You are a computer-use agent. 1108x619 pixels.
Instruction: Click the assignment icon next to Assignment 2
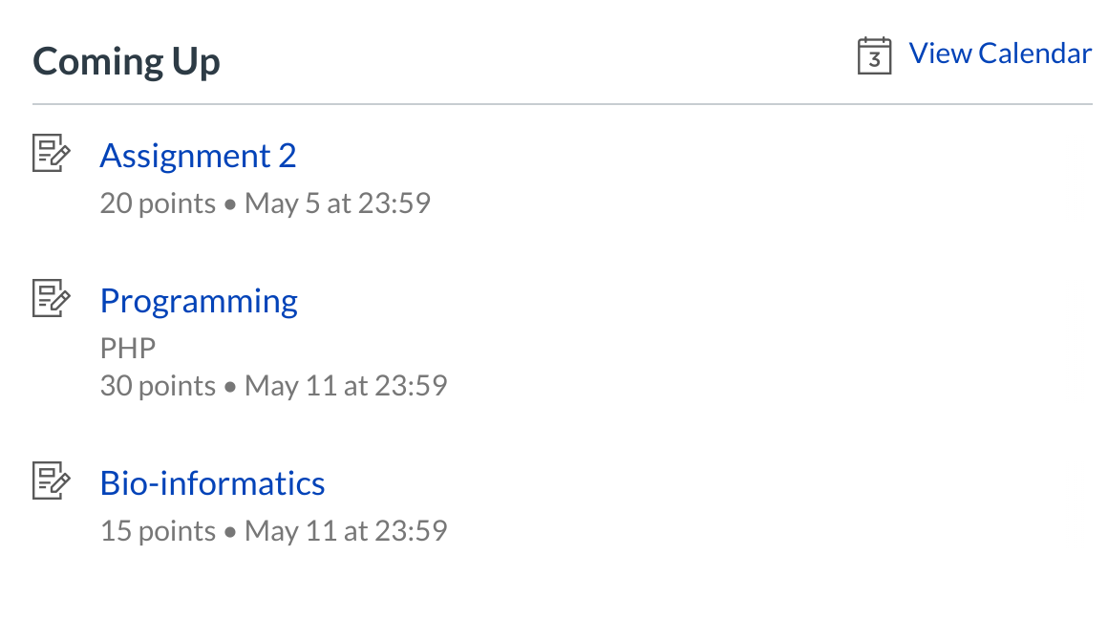click(52, 154)
